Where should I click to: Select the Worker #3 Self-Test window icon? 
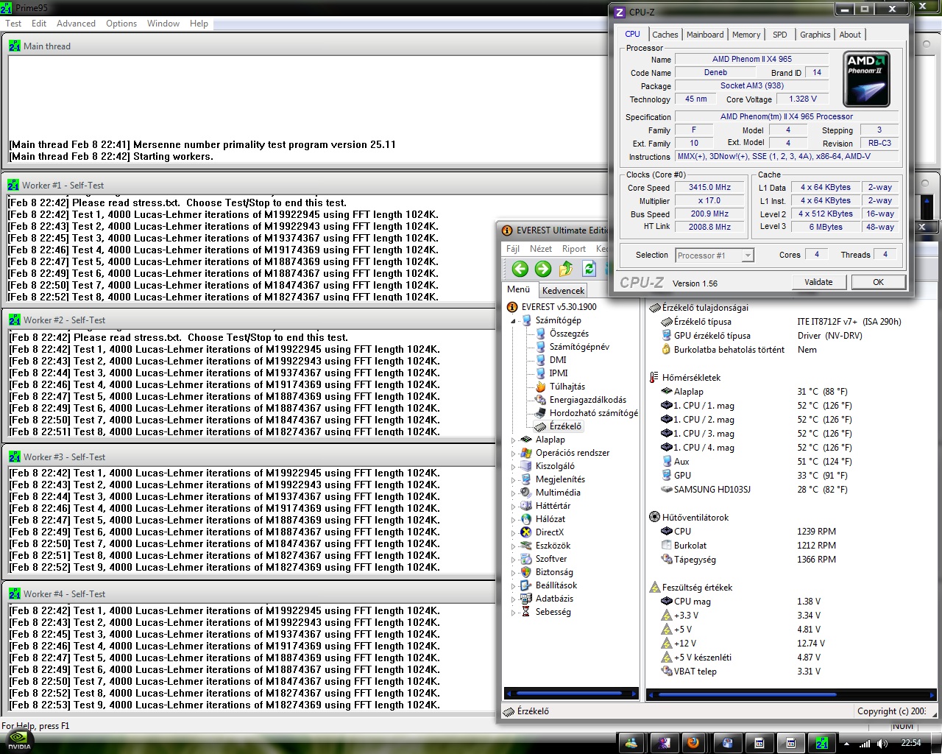click(x=15, y=457)
